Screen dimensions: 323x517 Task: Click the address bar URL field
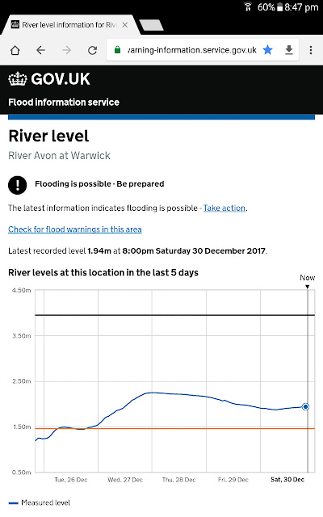[x=192, y=50]
